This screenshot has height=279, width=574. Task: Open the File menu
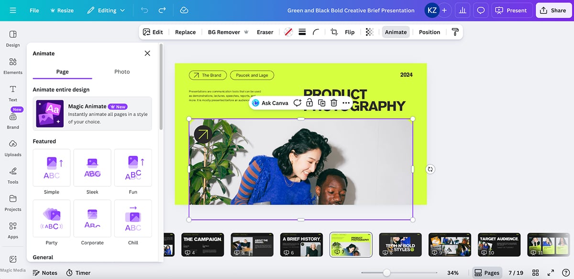(x=34, y=10)
